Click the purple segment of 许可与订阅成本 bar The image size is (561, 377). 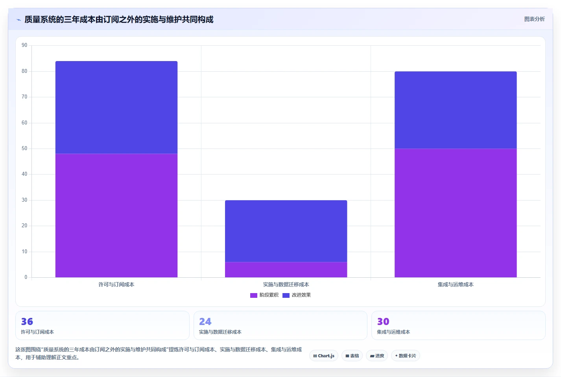[116, 215]
